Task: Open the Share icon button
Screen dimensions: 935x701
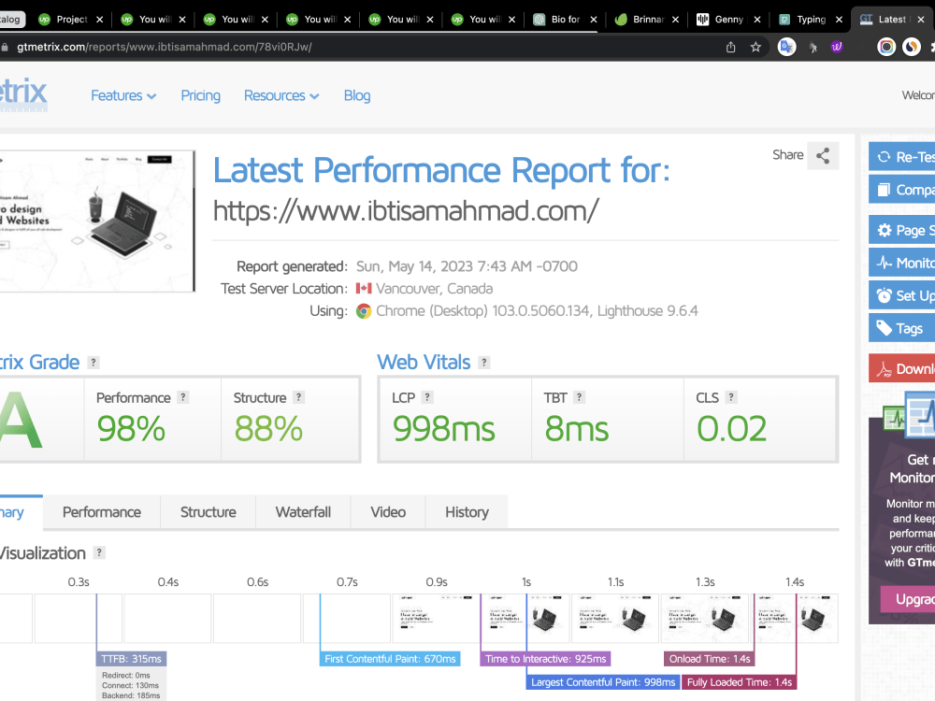Action: coord(822,156)
